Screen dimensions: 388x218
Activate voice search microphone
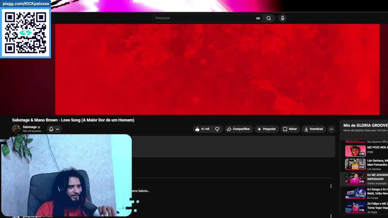click(283, 18)
